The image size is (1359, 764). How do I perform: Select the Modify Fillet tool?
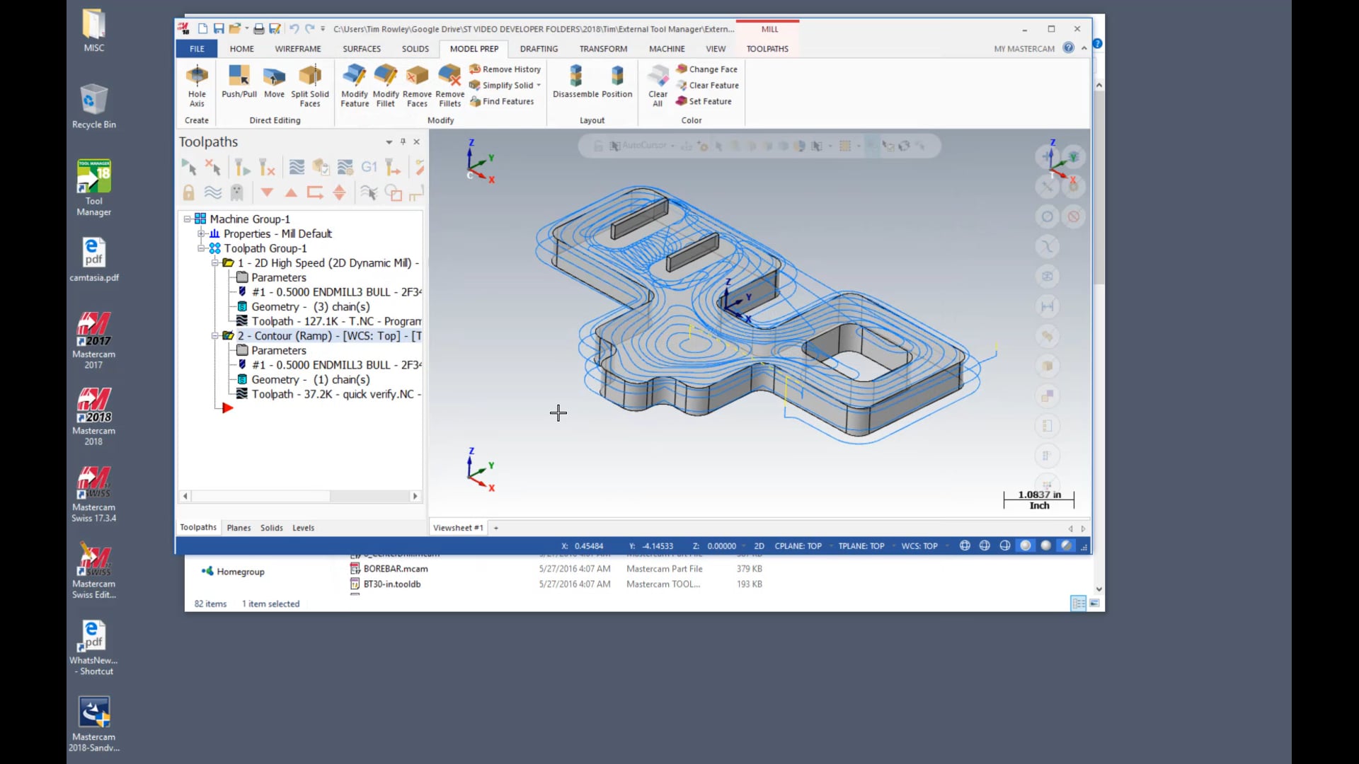386,86
